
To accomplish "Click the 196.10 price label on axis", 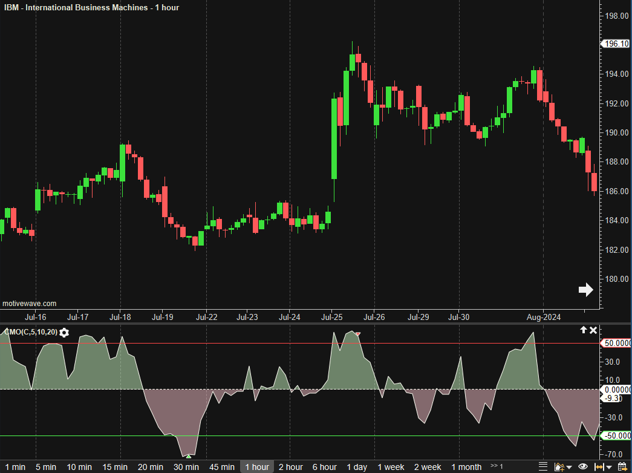I will coord(616,44).
